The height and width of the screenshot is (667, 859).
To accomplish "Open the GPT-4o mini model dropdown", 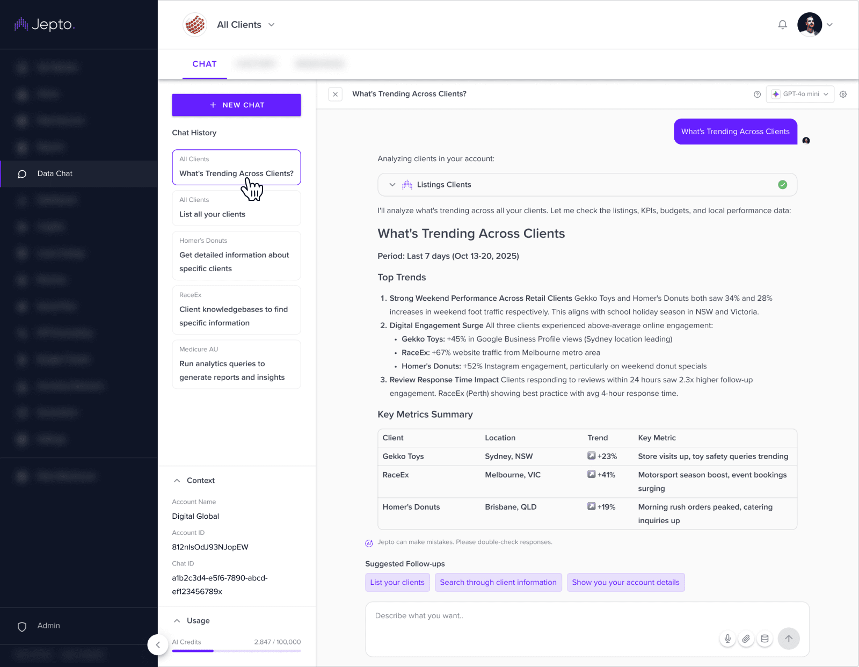I will point(800,94).
